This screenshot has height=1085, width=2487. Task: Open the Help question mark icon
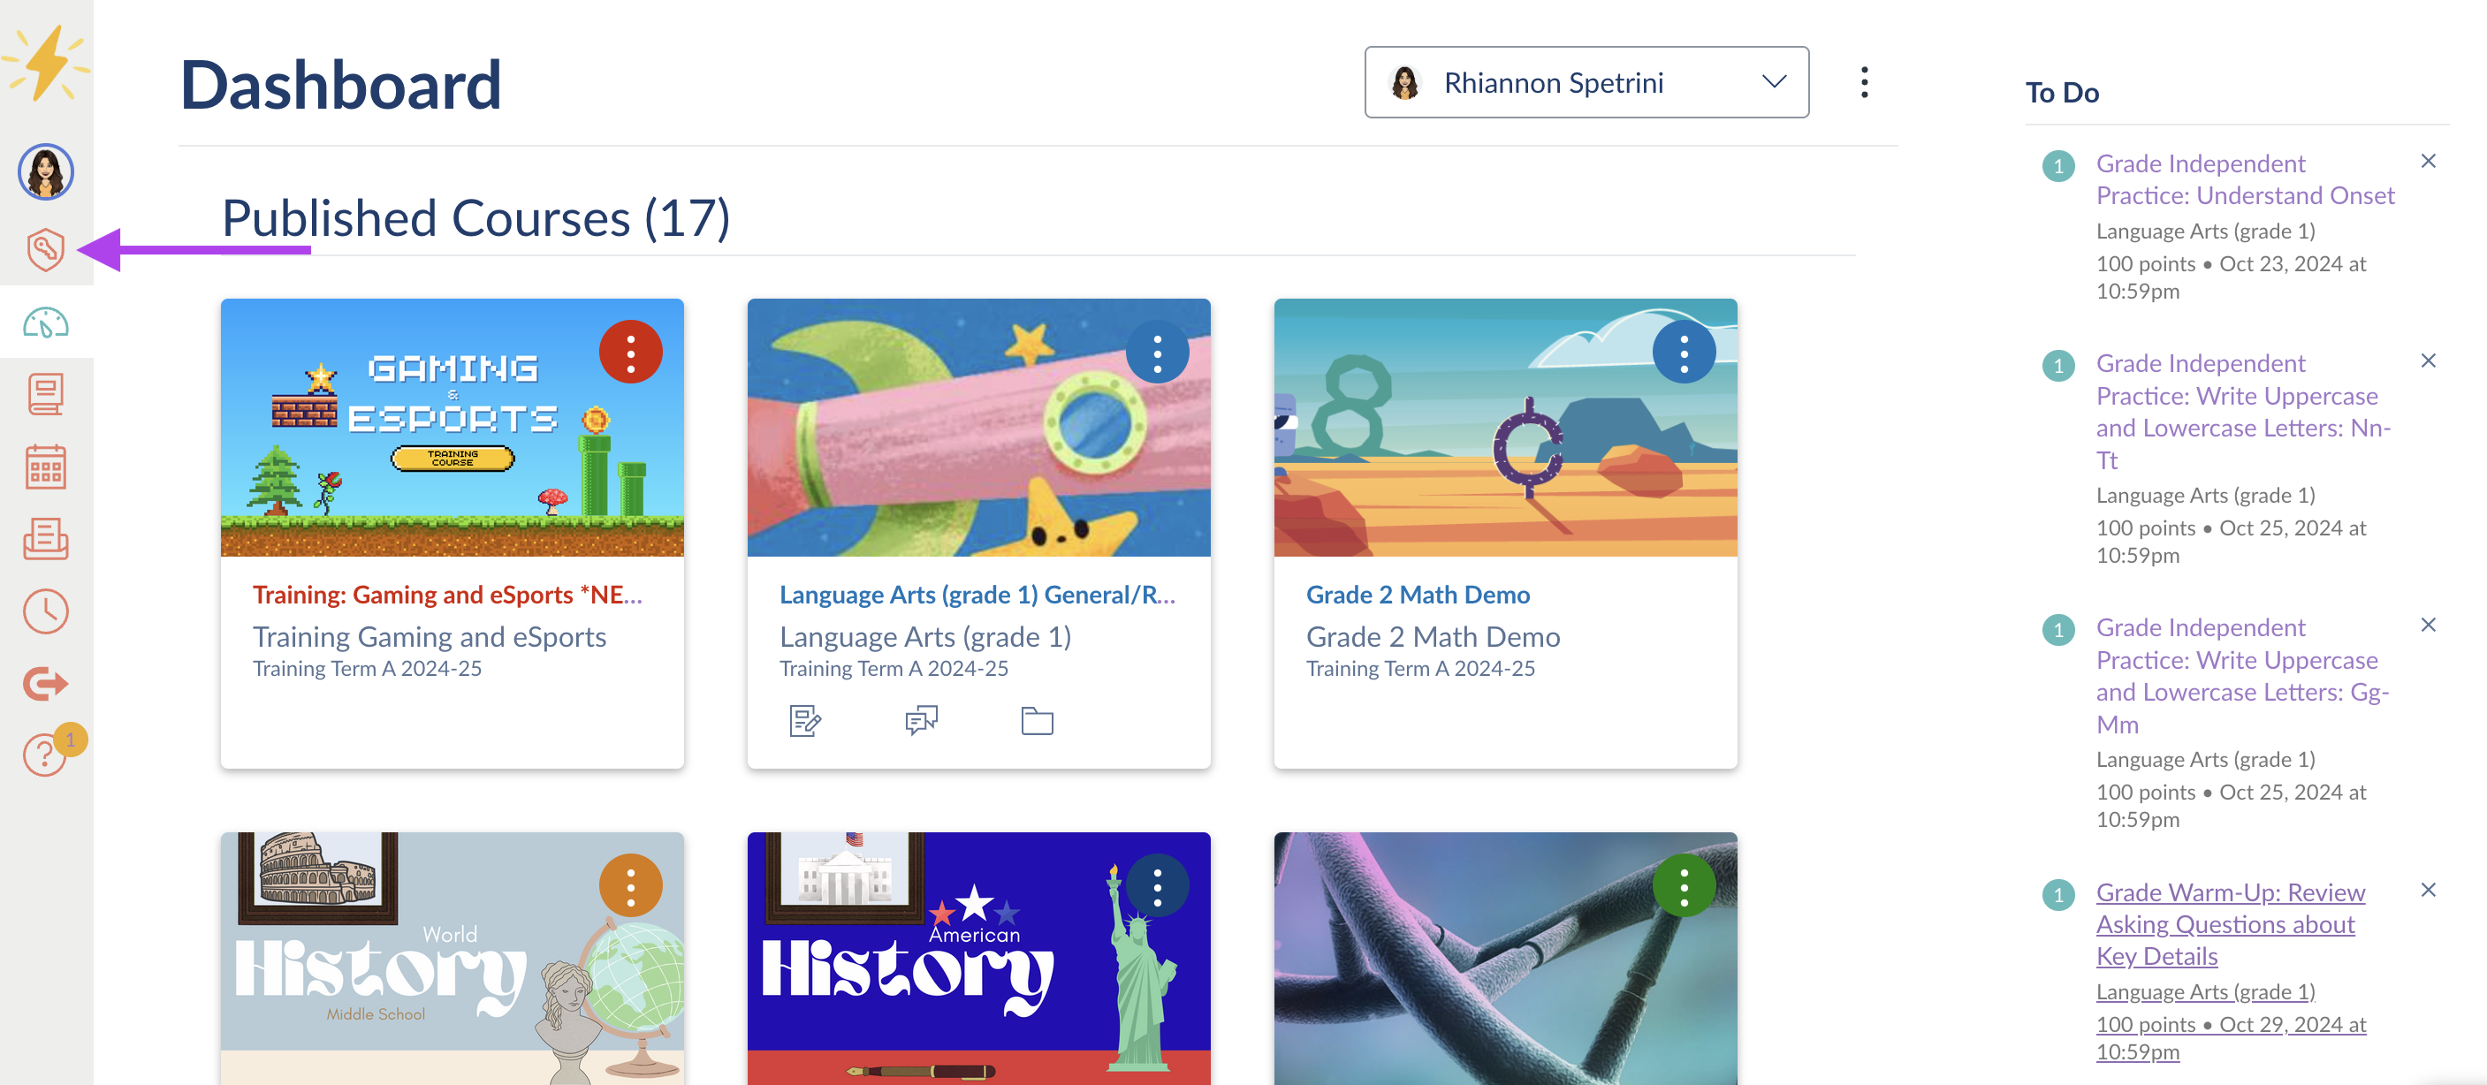tap(45, 754)
